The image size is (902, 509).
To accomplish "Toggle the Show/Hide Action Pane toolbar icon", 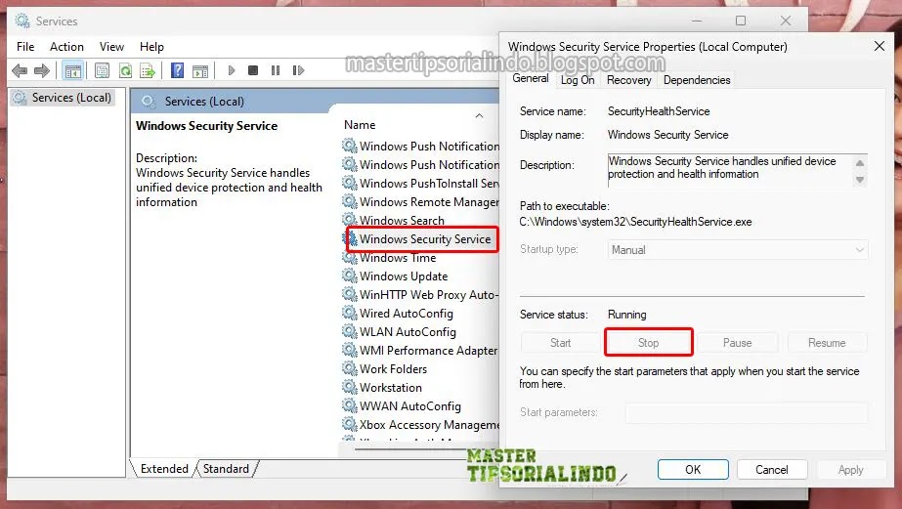I will point(200,70).
